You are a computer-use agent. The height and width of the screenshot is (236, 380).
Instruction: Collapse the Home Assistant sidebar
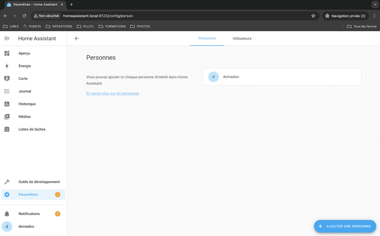click(x=7, y=38)
